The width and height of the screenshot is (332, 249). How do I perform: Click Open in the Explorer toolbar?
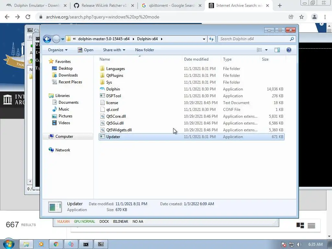pos(86,50)
